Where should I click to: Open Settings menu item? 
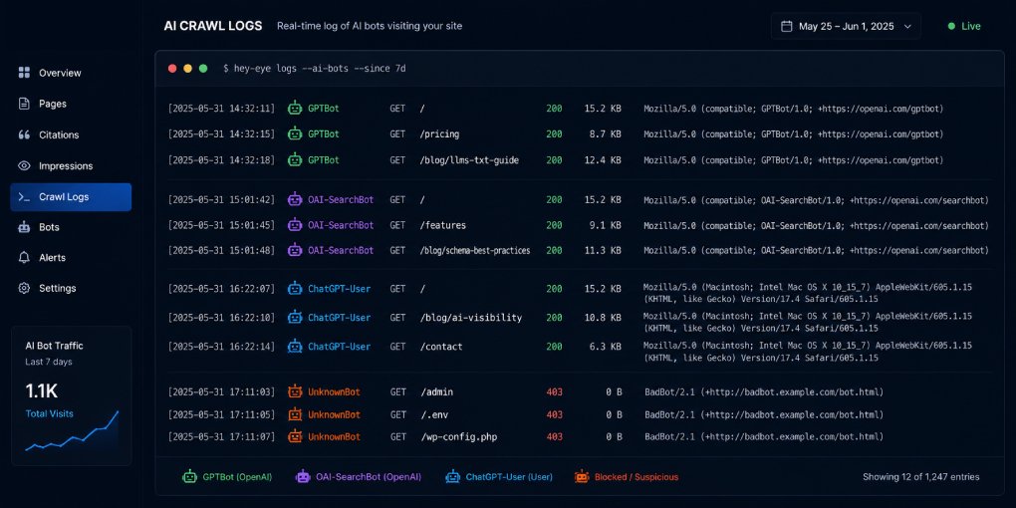tap(71, 288)
